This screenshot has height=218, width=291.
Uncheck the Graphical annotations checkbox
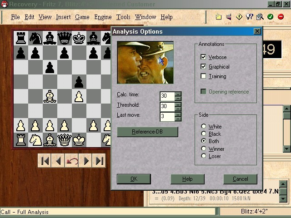coord(203,67)
